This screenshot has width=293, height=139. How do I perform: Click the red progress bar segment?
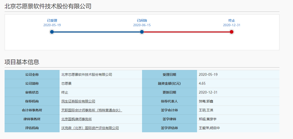(x=187, y=32)
